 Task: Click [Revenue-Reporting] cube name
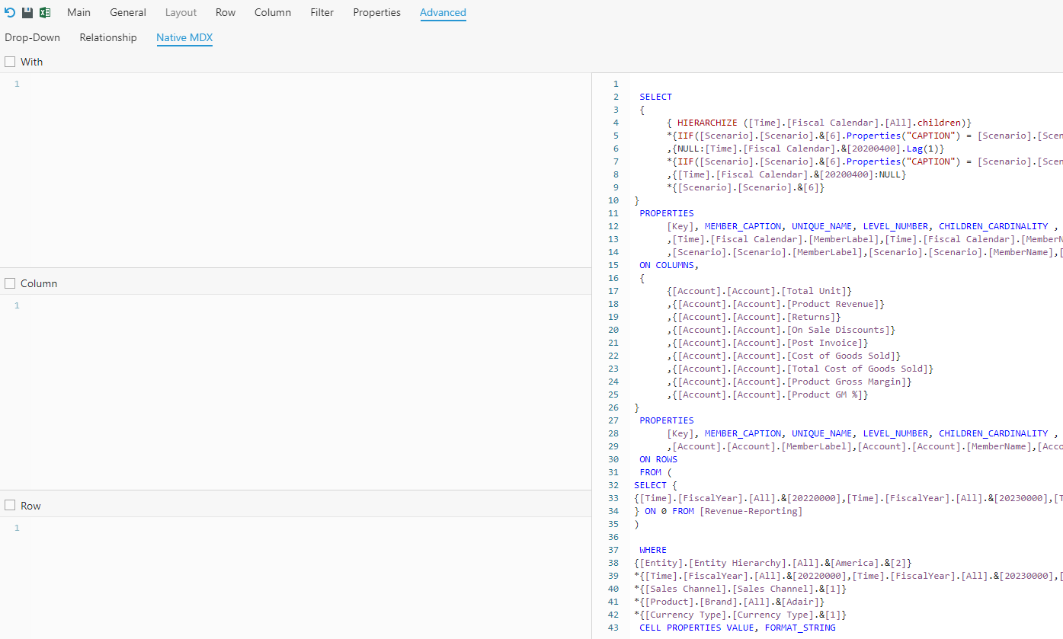point(751,511)
